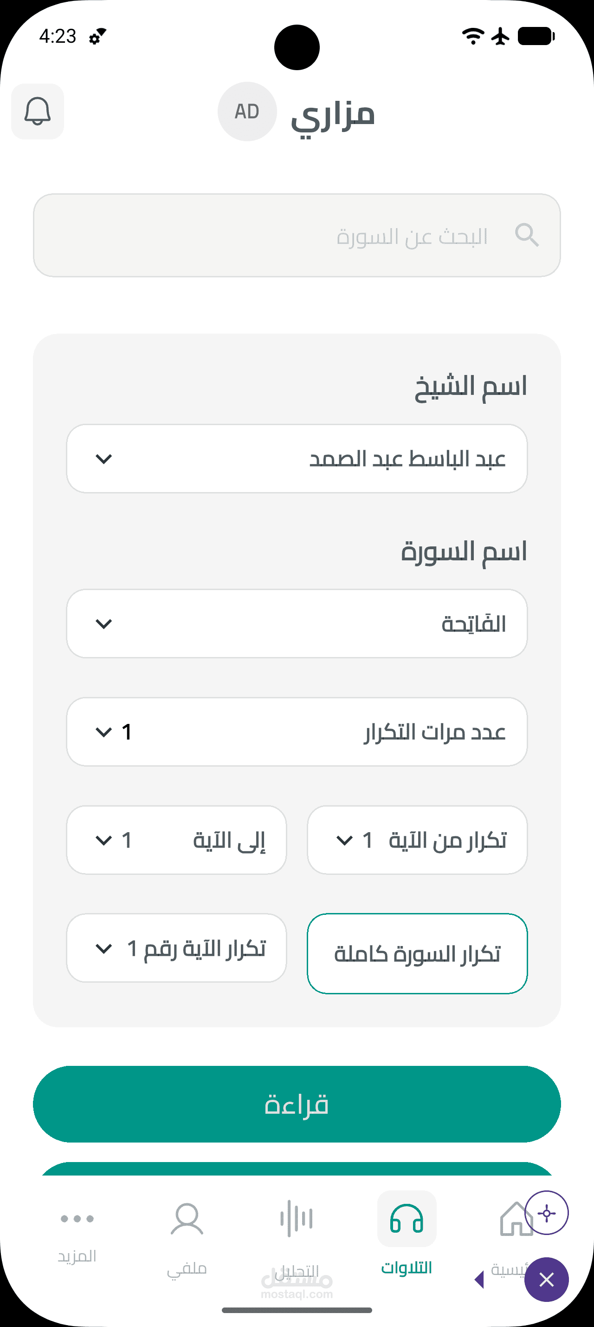Open the headphones recitations tab icon

point(406,1219)
